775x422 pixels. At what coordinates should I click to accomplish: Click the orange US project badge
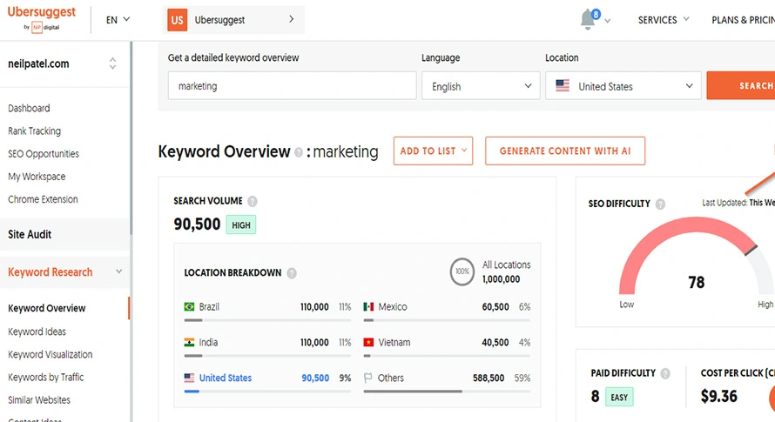pos(178,19)
